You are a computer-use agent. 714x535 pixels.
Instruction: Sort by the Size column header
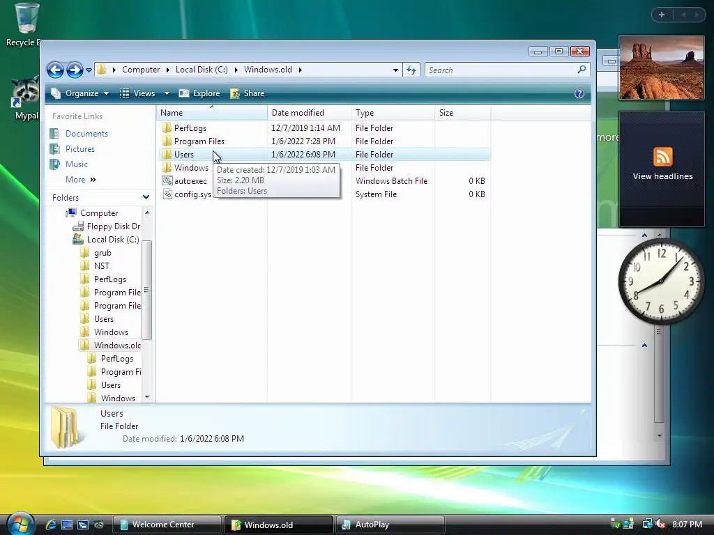pos(463,113)
